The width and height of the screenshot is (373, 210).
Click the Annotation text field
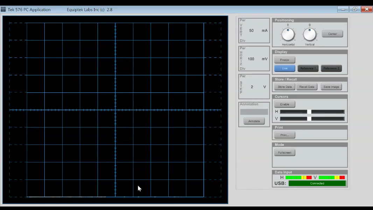click(x=254, y=112)
